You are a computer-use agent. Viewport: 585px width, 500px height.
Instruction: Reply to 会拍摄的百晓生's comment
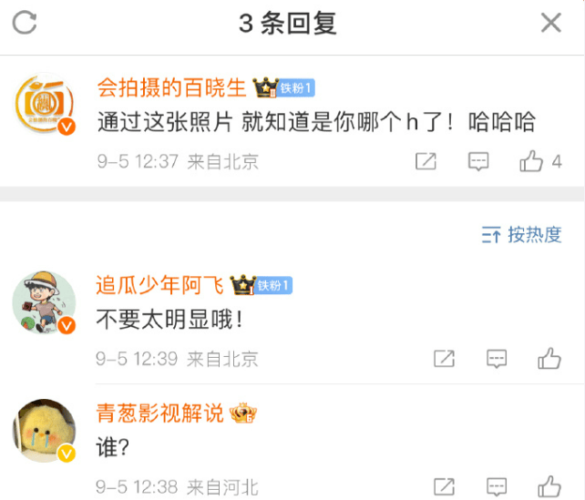pyautogui.click(x=478, y=161)
